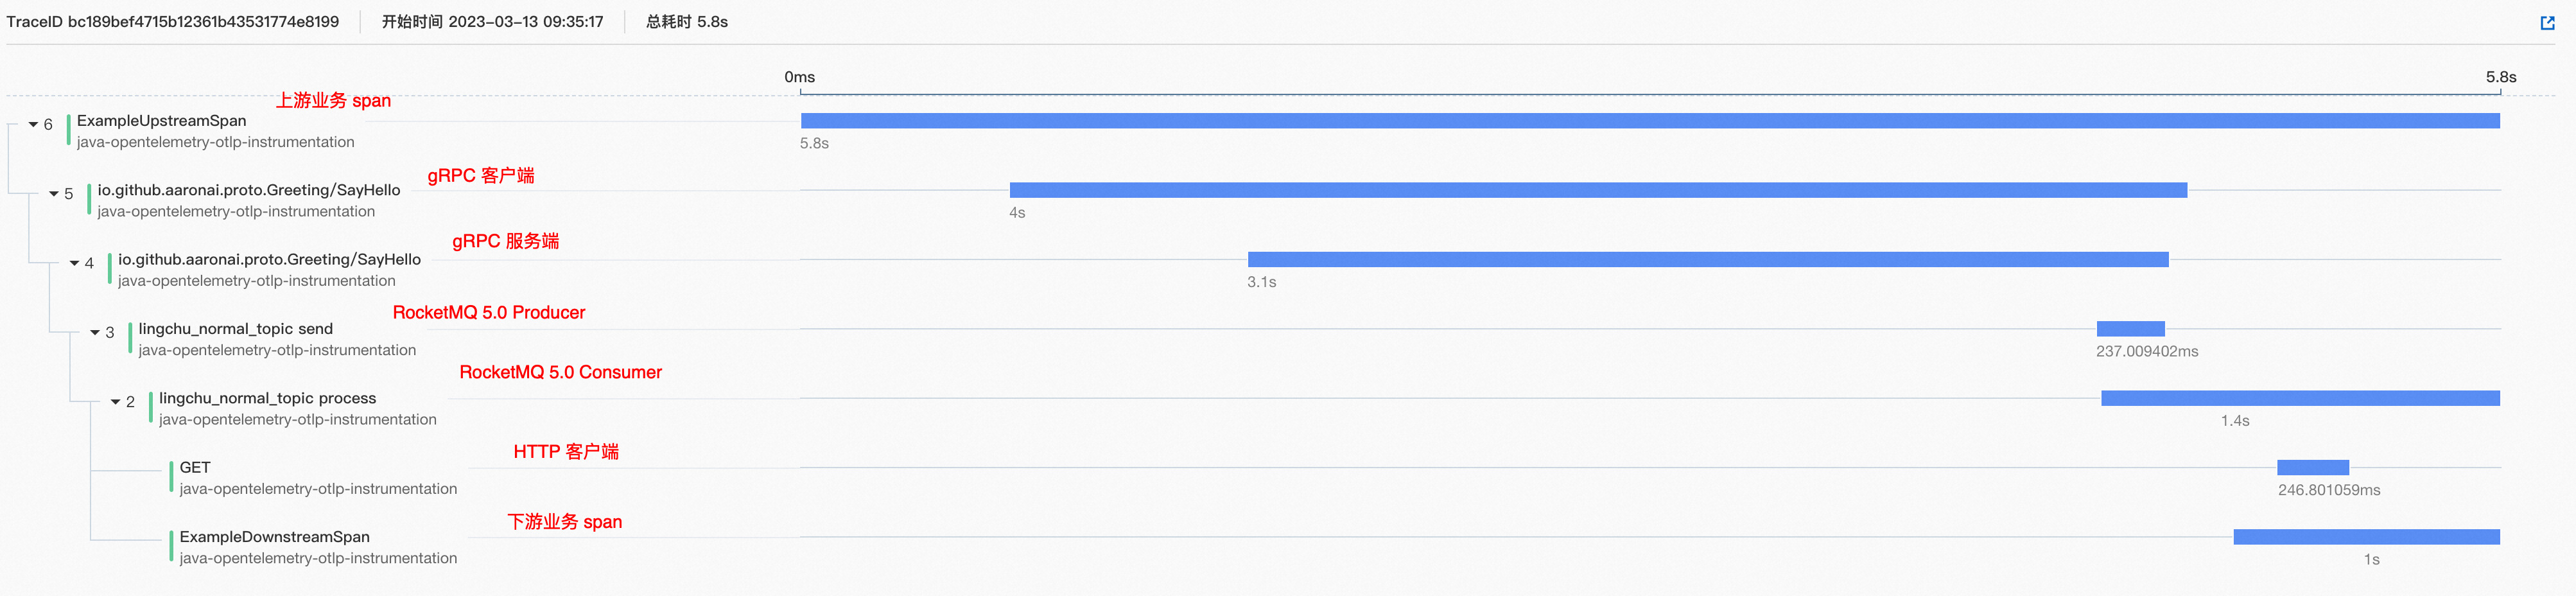
Task: Click the 1s ExampleDownstreamSpan duration bar
Action: pyautogui.click(x=2366, y=537)
